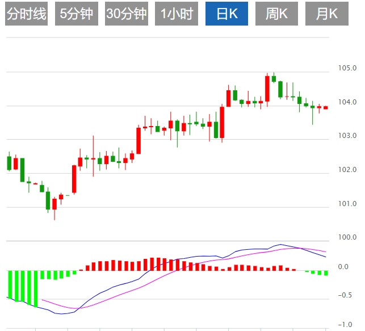Select the highlighted 日K tab
365x331 pixels.
[226, 14]
